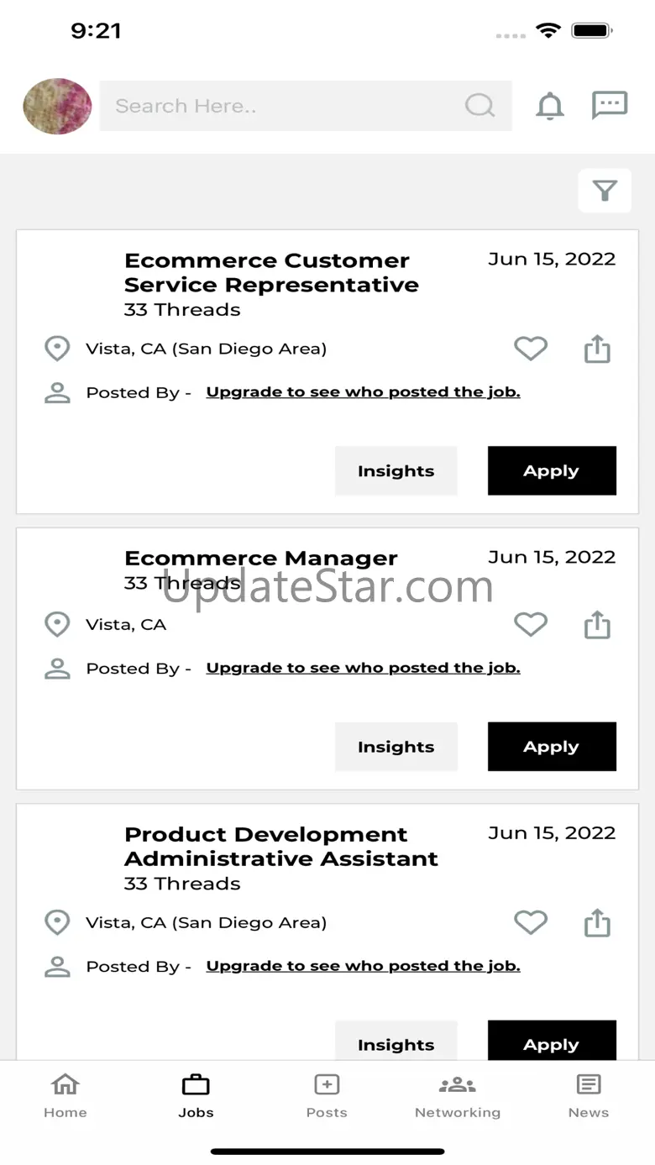Tap the search magnifier icon
This screenshot has height=1165, width=655.
pyautogui.click(x=479, y=106)
